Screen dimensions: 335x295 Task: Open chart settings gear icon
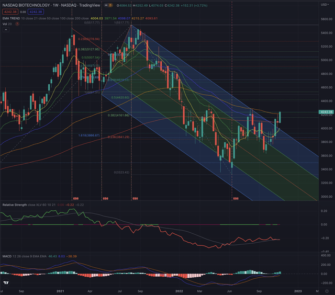(x=327, y=291)
